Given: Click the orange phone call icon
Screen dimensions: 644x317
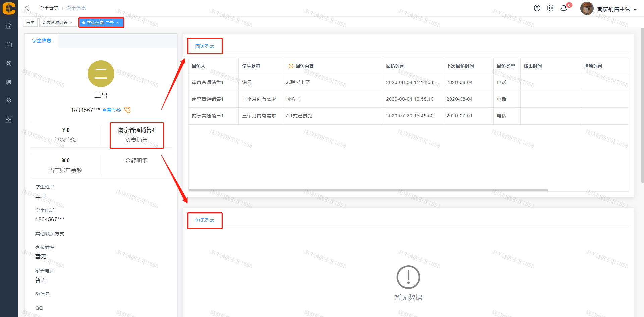Looking at the screenshot, I should click(127, 110).
